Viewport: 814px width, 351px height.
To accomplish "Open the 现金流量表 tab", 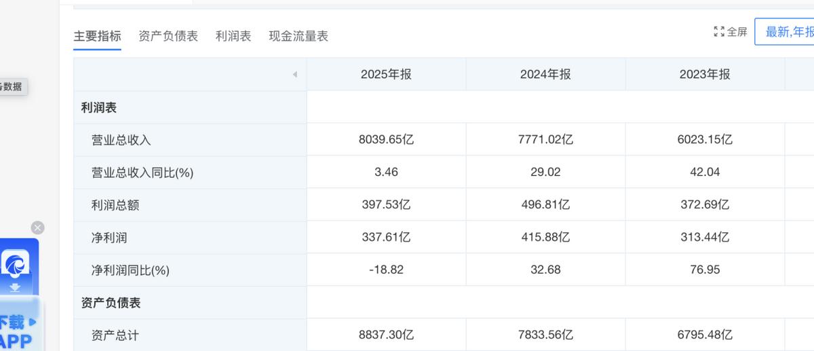I will [298, 36].
